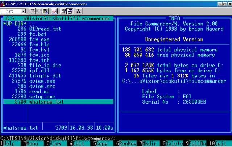Click the 9PullDn function key
The height and width of the screenshot is (147, 232).
point(196,143)
